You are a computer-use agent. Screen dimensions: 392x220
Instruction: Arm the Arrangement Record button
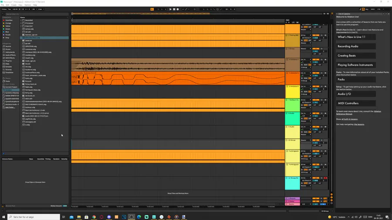[178, 9]
